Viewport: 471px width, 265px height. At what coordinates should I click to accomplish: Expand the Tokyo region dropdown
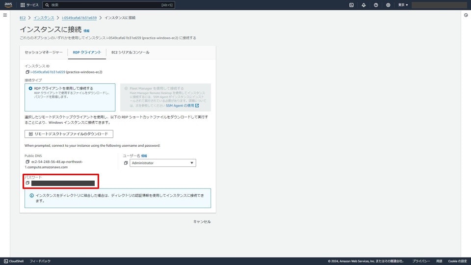click(403, 5)
